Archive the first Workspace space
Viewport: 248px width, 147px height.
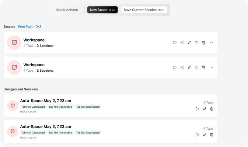196,43
